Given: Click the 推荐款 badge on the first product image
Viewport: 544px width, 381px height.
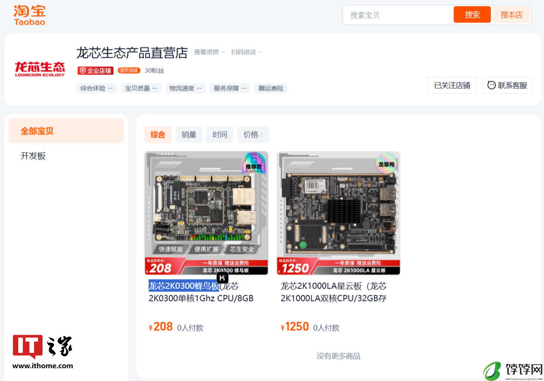Looking at the screenshot, I should pyautogui.click(x=253, y=163).
